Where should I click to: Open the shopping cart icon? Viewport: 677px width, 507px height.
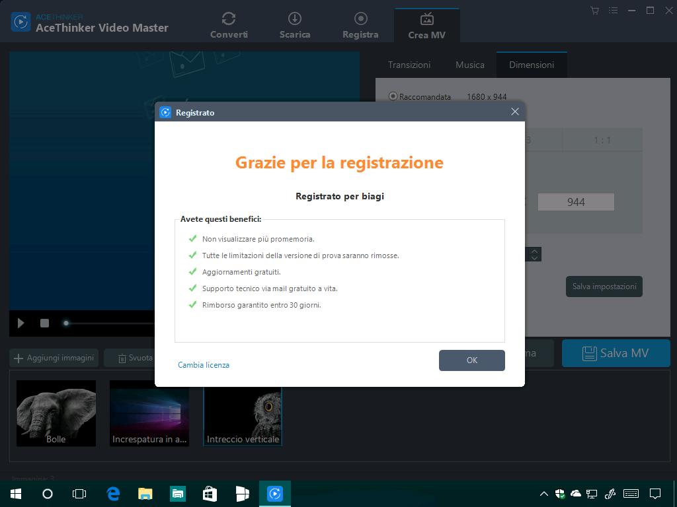coord(595,11)
